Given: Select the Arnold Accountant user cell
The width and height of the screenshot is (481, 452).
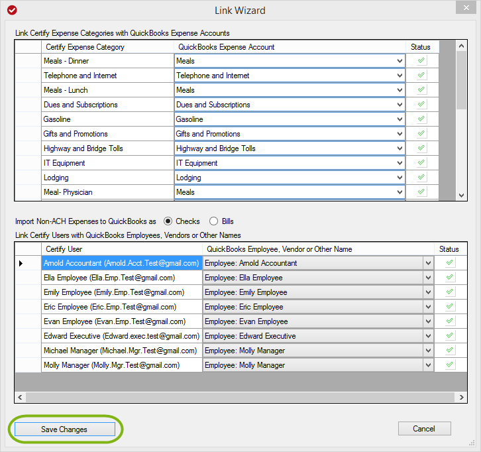Looking at the screenshot, I should pos(122,263).
